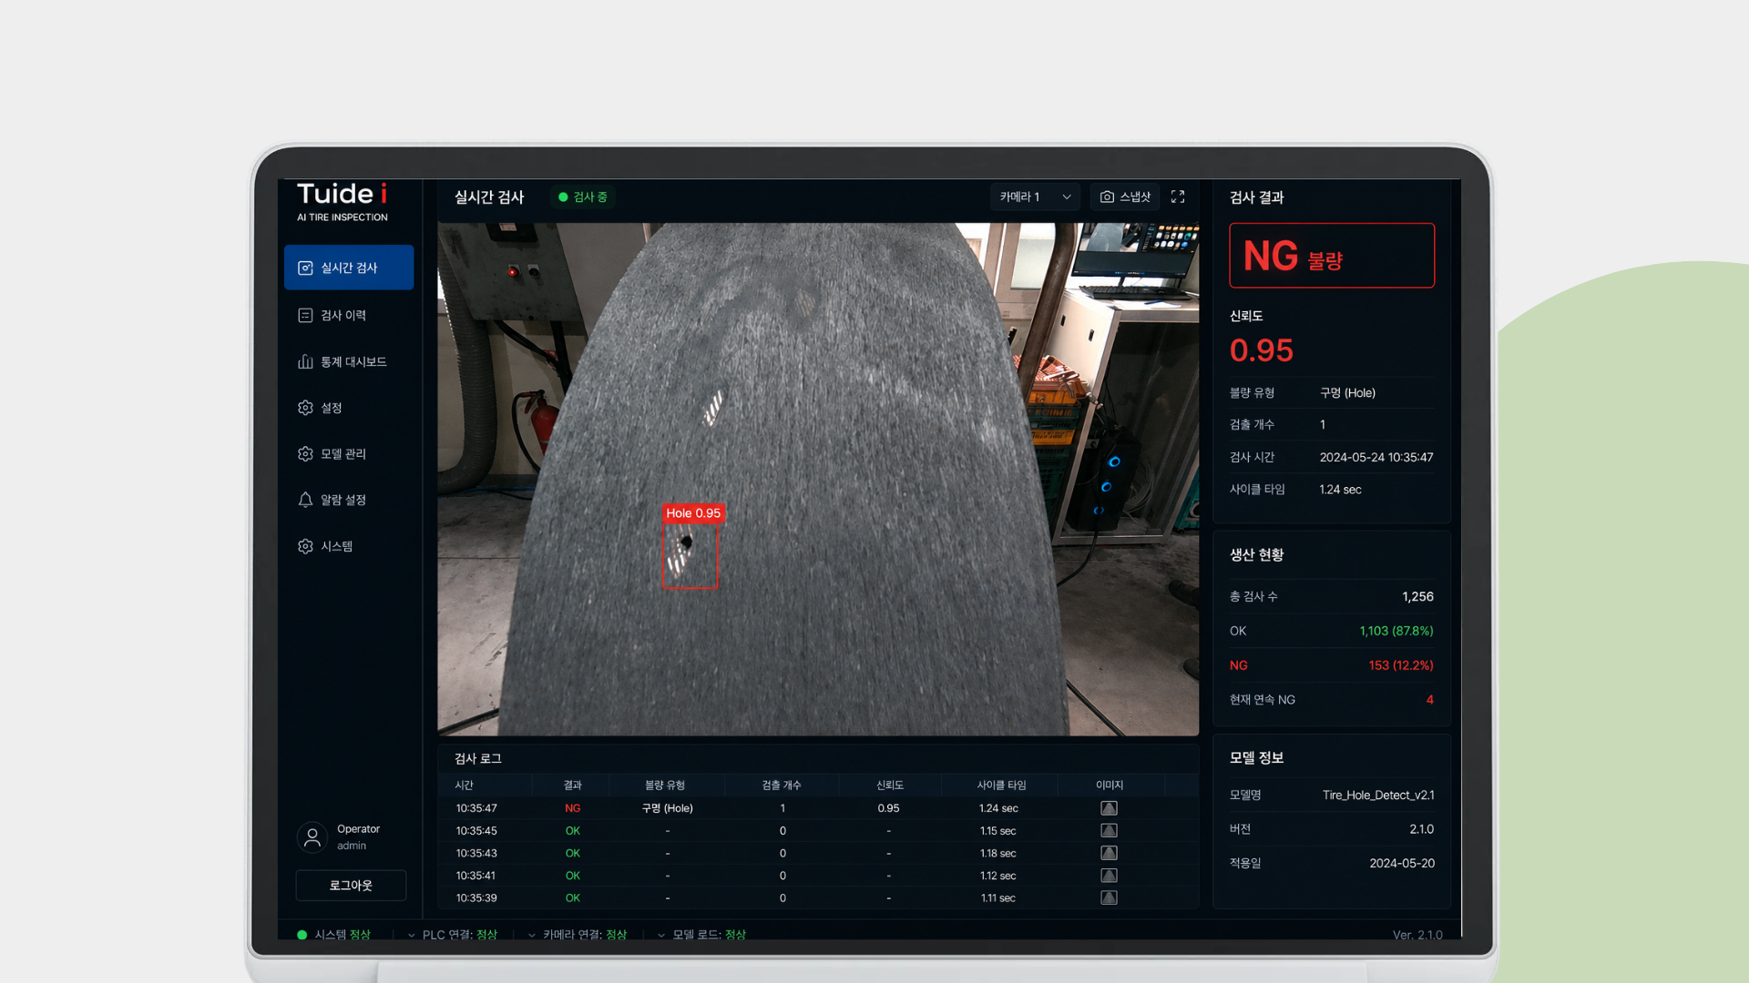Open the 실시간 검사 sidebar menu
This screenshot has width=1749, height=983.
[349, 268]
